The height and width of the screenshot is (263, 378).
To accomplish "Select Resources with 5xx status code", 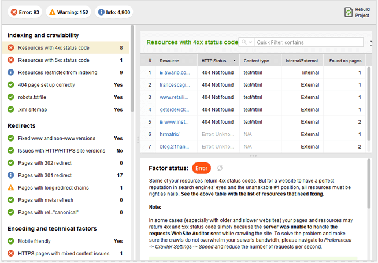I will click(53, 60).
